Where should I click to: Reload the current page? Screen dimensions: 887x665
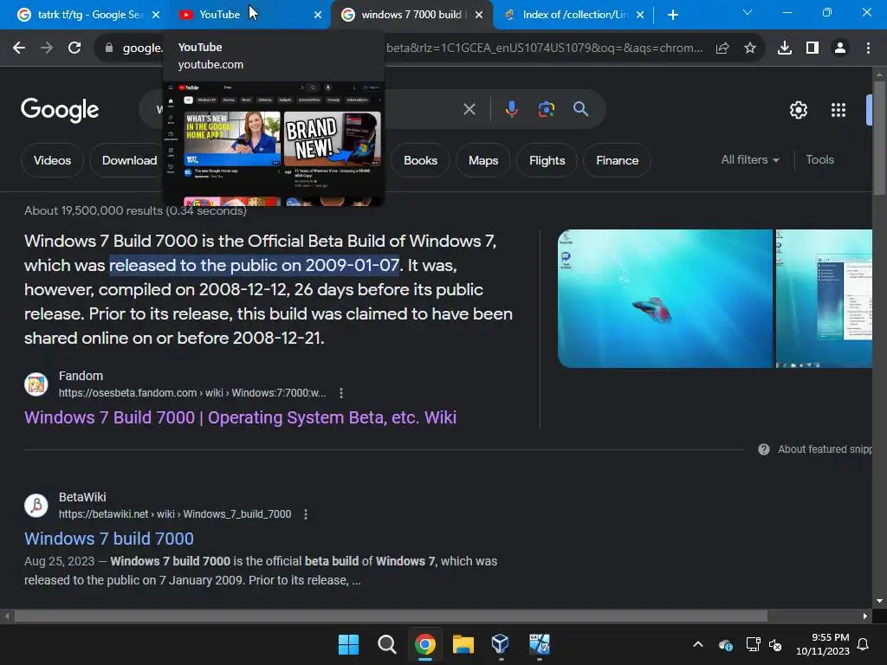click(74, 48)
